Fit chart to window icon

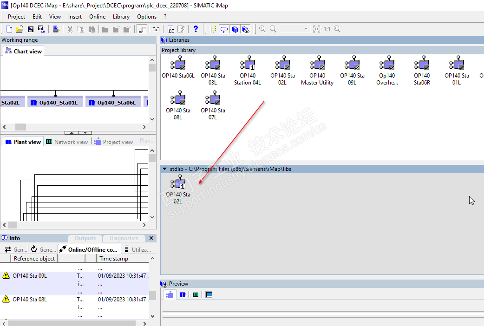click(316, 29)
